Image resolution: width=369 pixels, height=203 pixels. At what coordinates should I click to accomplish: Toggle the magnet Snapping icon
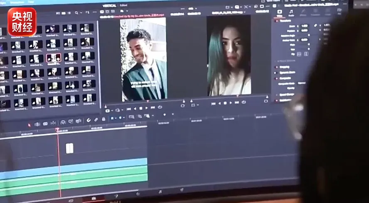pos(89,120)
